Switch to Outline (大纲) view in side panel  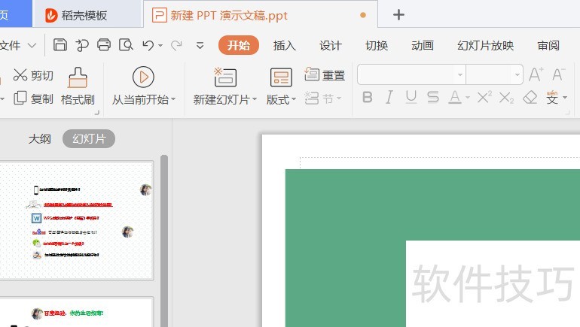coord(40,139)
